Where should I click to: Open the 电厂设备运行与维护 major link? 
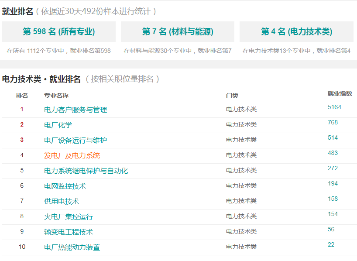point(76,140)
